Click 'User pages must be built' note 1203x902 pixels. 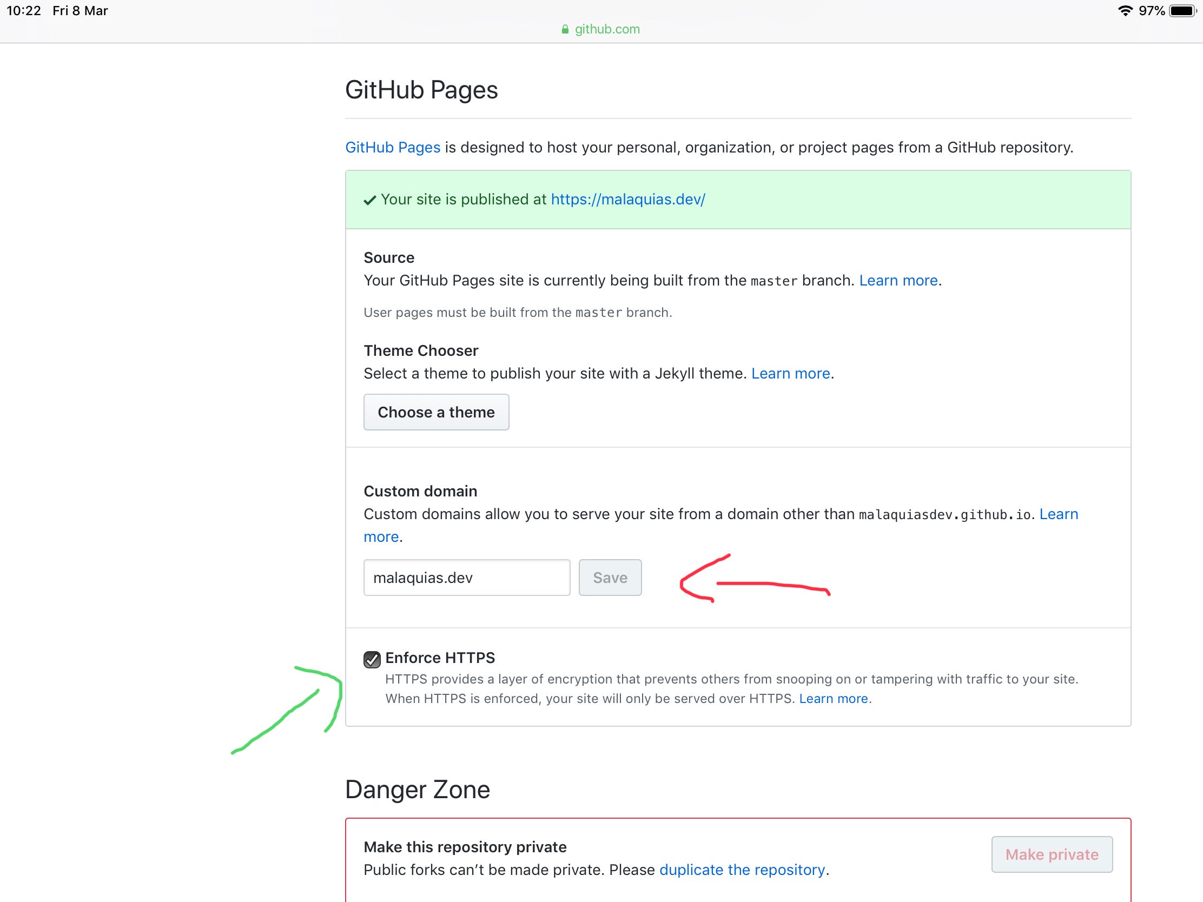tap(518, 313)
